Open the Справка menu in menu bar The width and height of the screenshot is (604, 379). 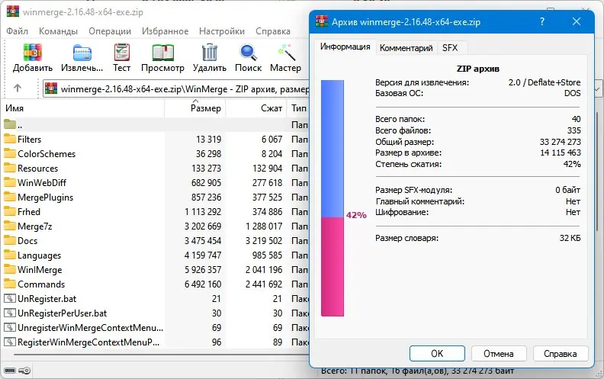pos(273,31)
